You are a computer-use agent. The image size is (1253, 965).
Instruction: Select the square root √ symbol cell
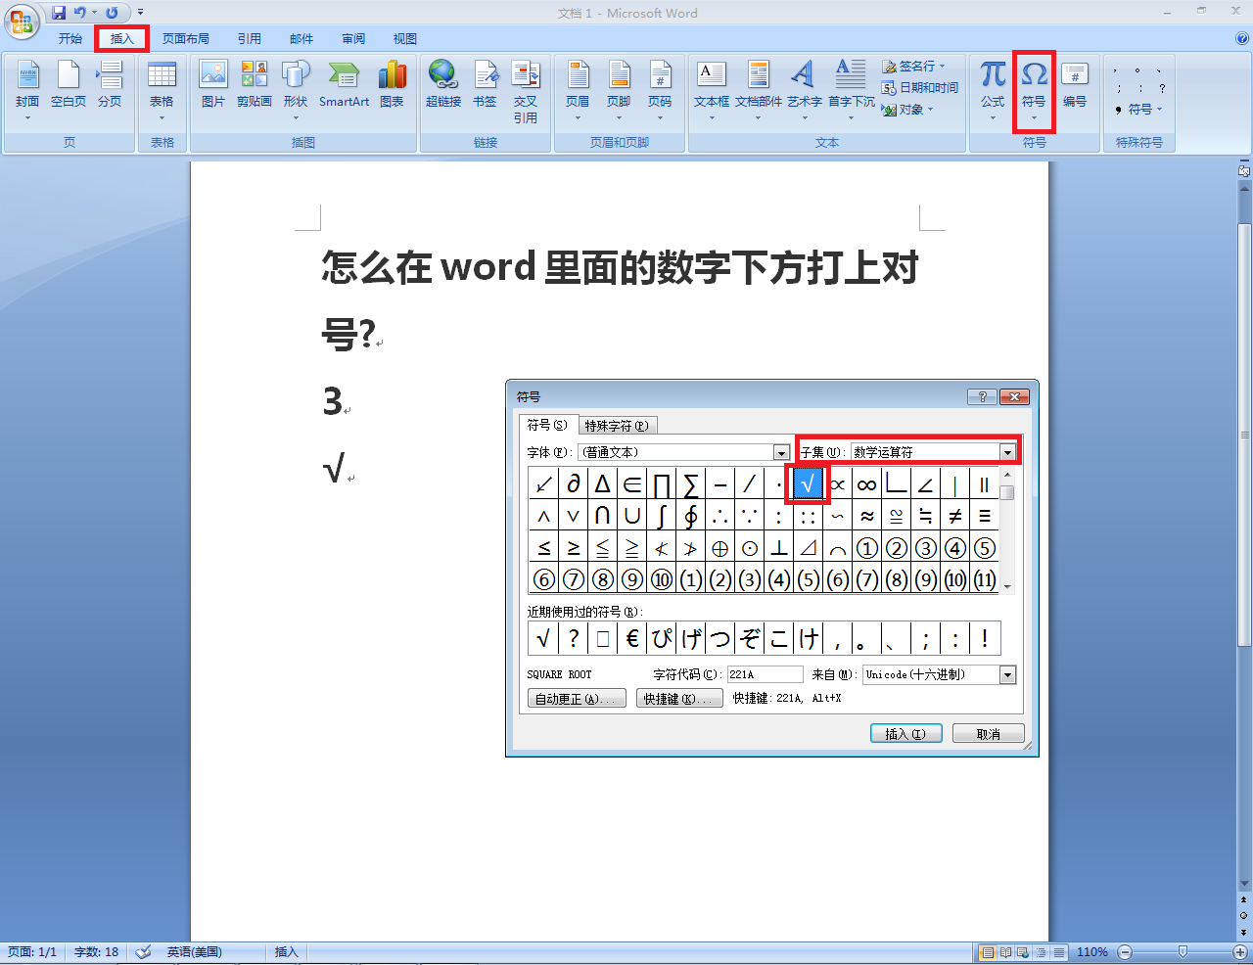point(808,483)
